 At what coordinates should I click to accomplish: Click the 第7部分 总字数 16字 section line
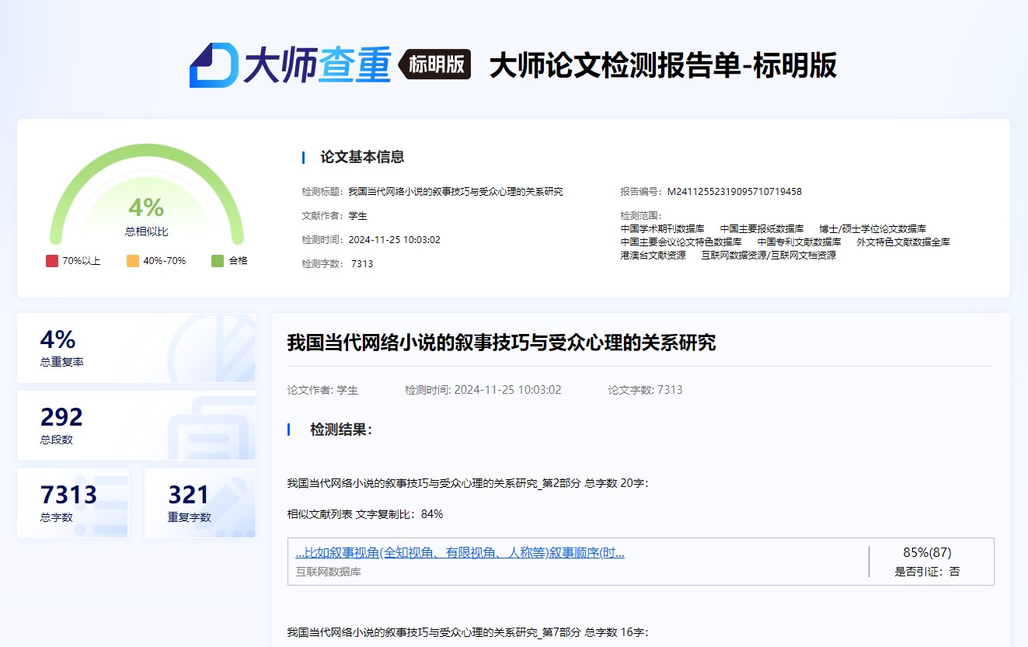[x=468, y=632]
